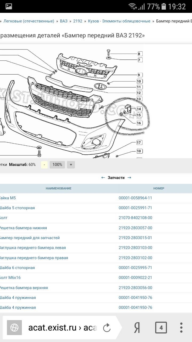Tap the globe site-info icon

tap(14, 328)
